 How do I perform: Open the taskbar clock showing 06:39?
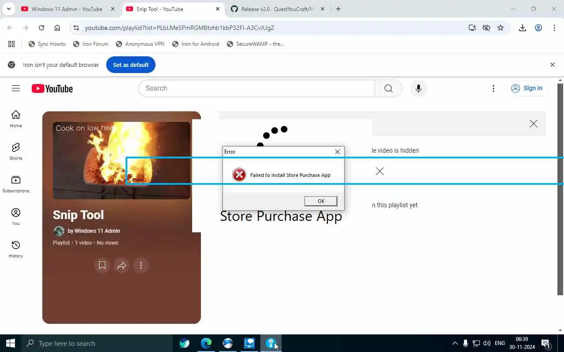coord(522,343)
